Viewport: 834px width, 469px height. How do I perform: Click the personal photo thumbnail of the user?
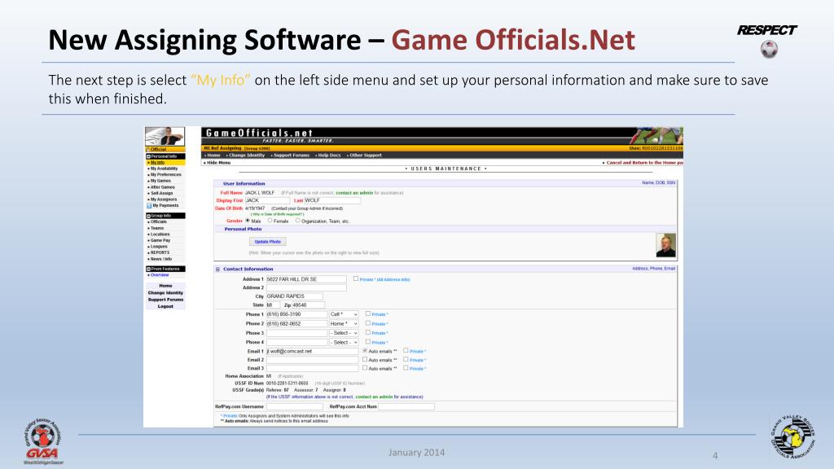pyautogui.click(x=666, y=246)
